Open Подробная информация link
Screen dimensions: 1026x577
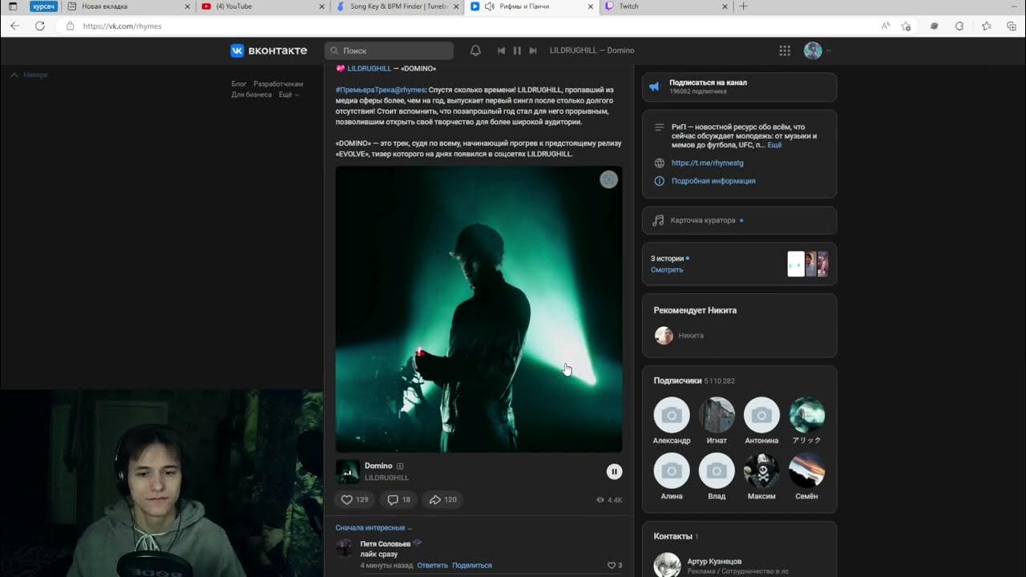click(713, 180)
